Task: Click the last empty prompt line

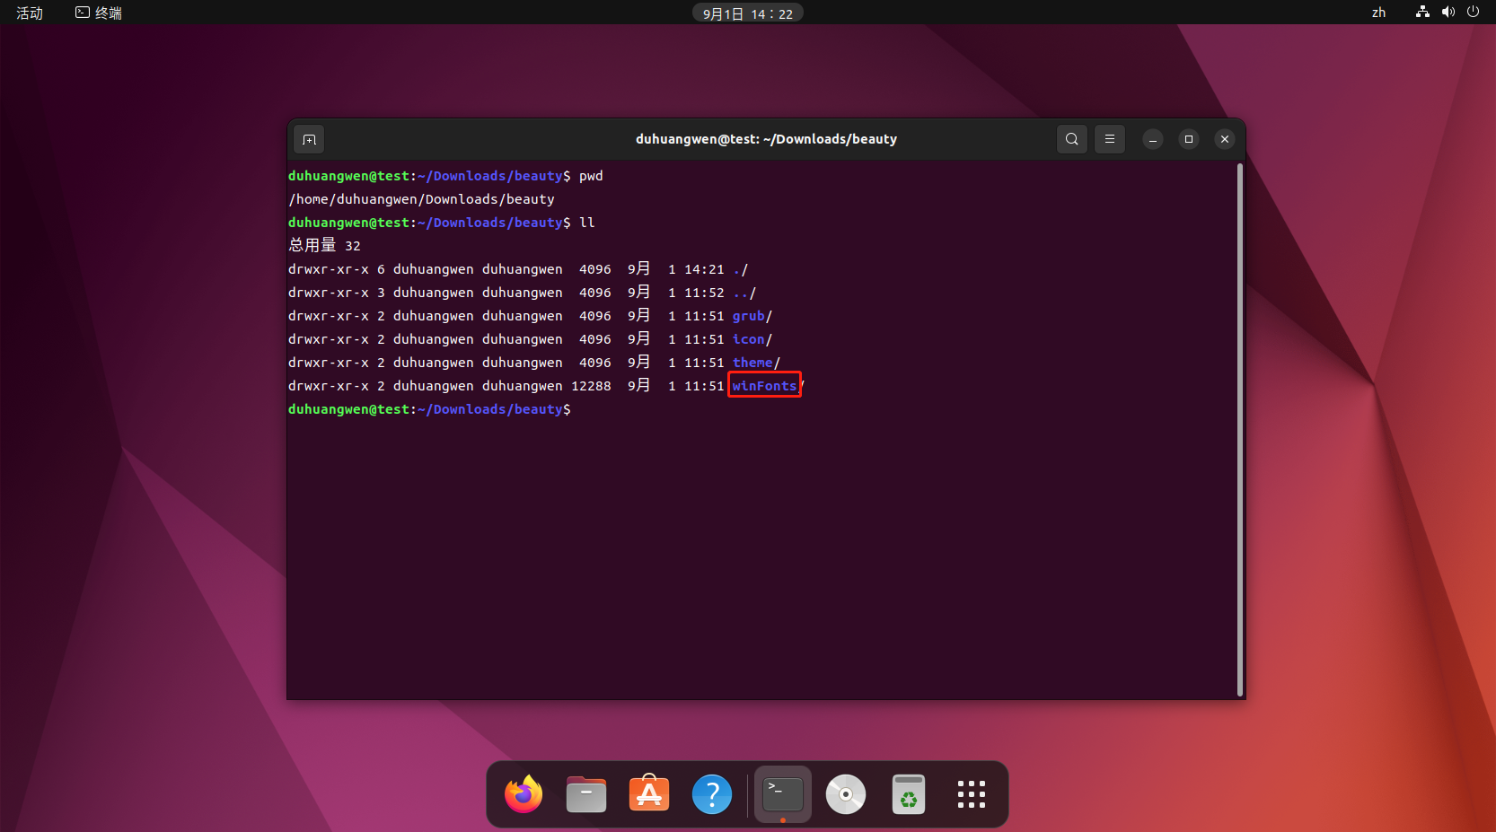Action: point(429,409)
